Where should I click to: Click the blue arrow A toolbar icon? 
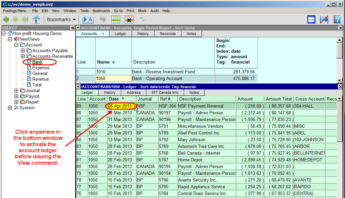click(88, 19)
